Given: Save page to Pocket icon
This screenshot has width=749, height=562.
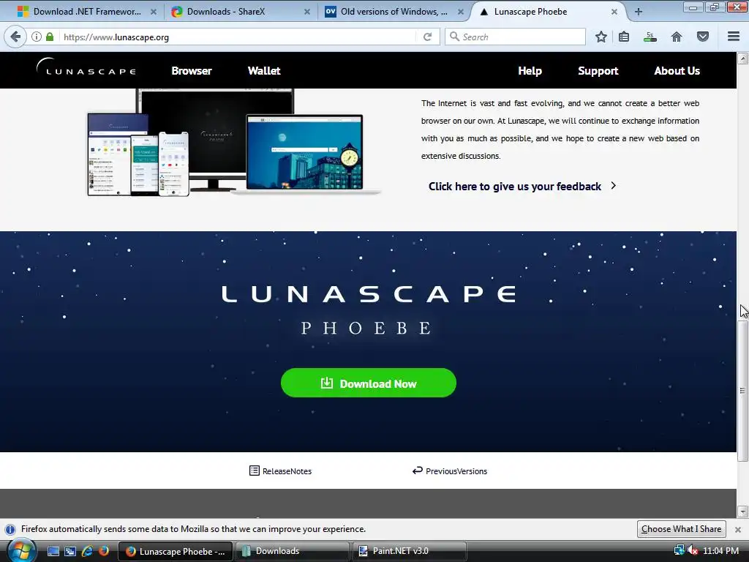Looking at the screenshot, I should (703, 37).
